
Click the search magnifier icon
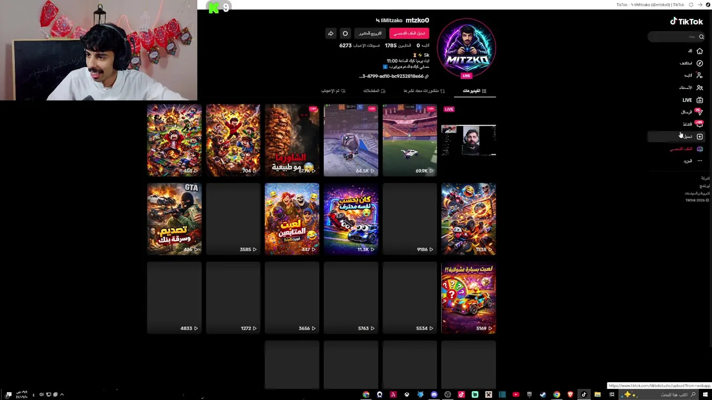pos(701,37)
